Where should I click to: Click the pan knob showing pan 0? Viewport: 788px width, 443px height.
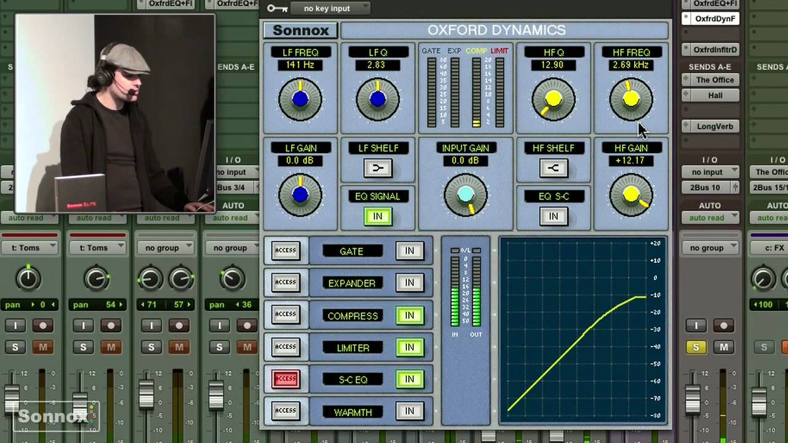coord(28,279)
